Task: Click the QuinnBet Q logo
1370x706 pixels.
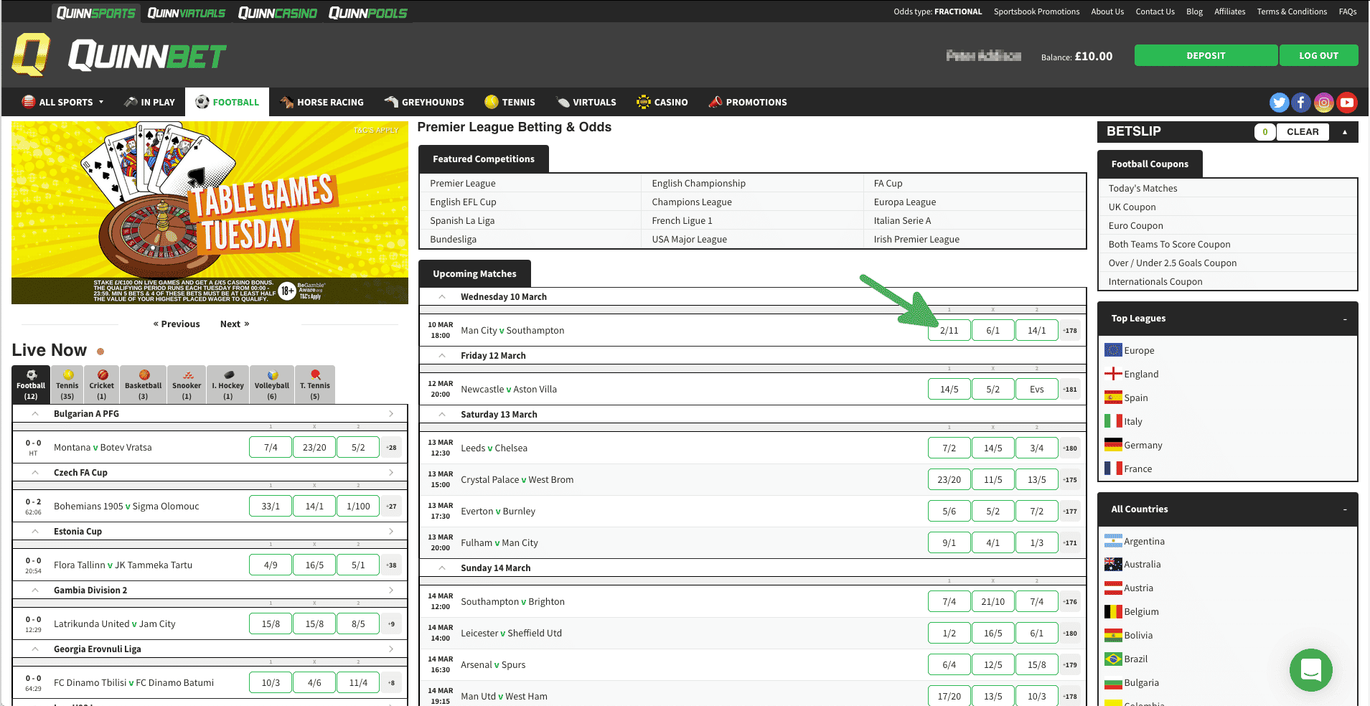Action: [32, 55]
